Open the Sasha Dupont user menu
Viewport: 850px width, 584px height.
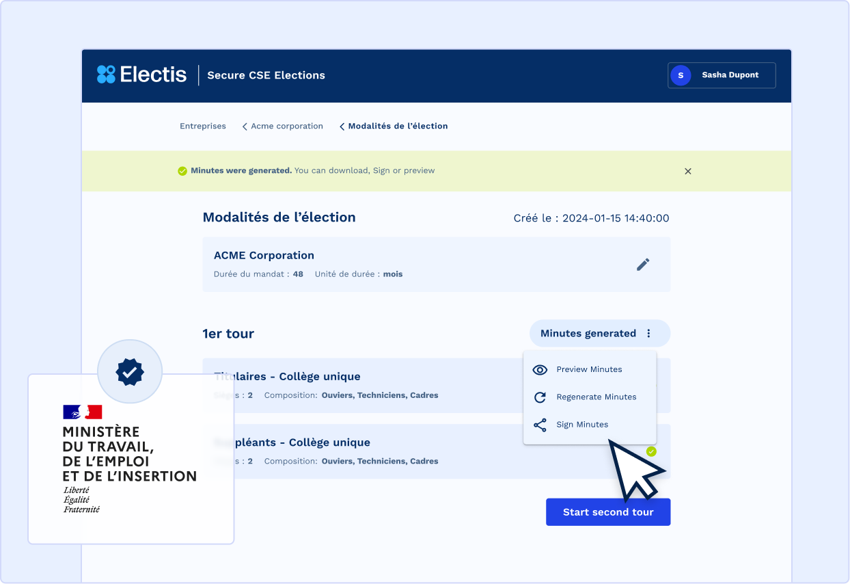pos(722,75)
